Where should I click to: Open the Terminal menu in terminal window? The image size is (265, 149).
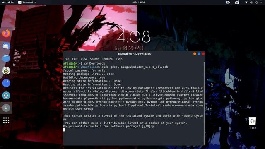pyautogui.click(x=108, y=59)
